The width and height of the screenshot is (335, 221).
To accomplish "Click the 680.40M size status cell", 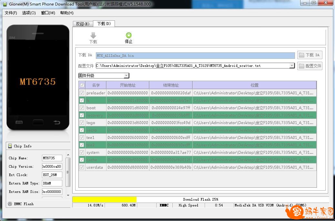I will click(x=121, y=205).
